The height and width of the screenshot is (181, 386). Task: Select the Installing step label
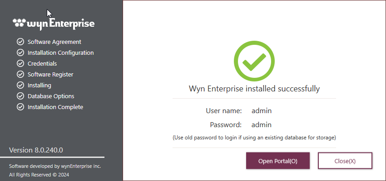pos(40,86)
